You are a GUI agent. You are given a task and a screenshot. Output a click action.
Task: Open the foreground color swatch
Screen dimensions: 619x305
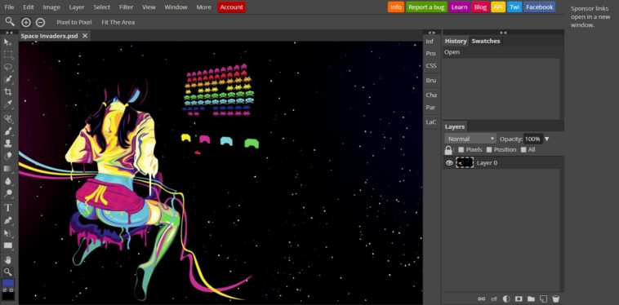(8, 283)
